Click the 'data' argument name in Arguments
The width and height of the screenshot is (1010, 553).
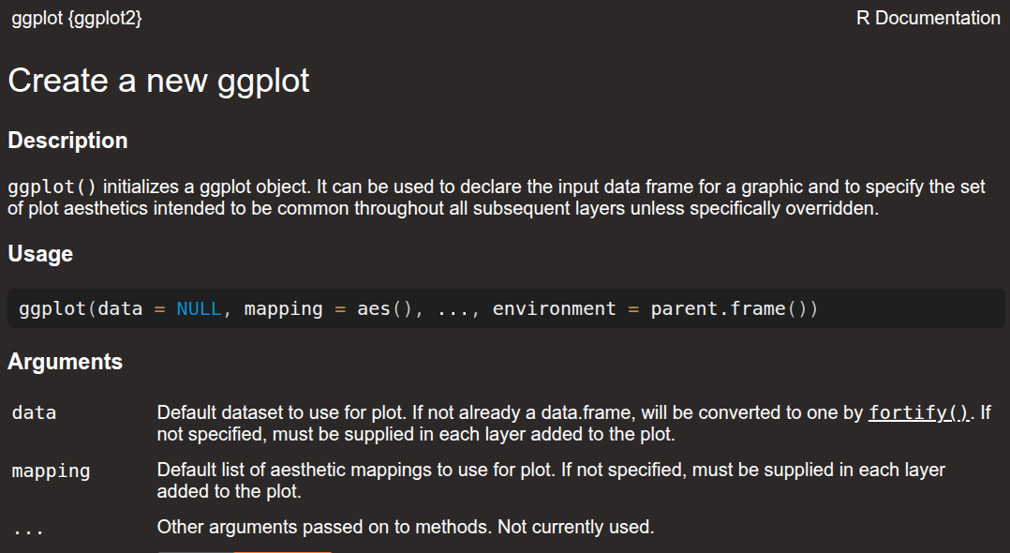pos(34,412)
